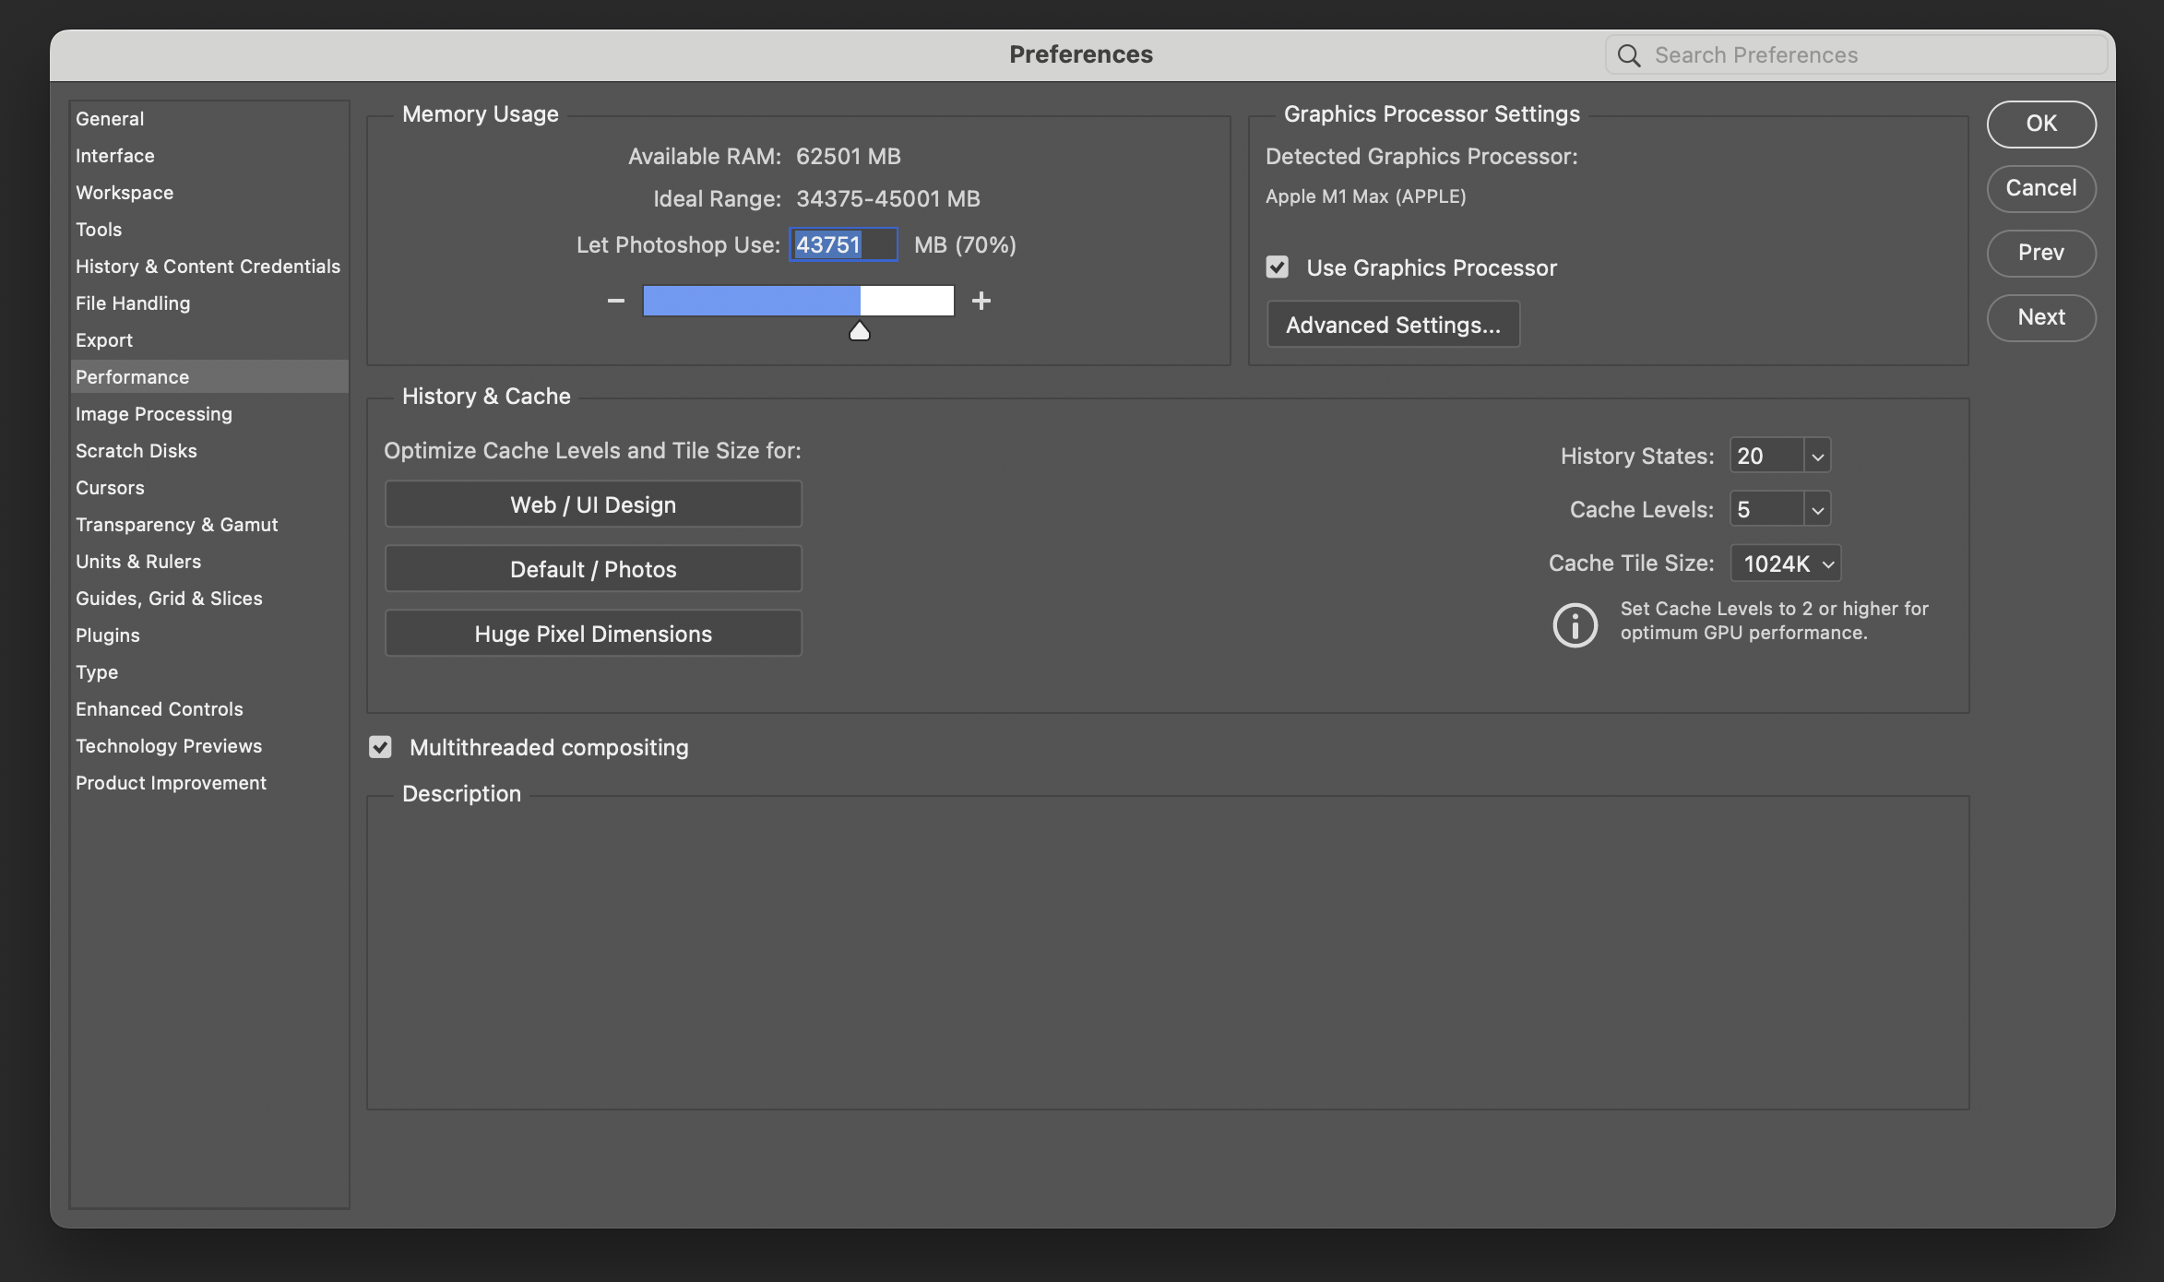Select General preferences category
The image size is (2164, 1282).
pos(209,119)
